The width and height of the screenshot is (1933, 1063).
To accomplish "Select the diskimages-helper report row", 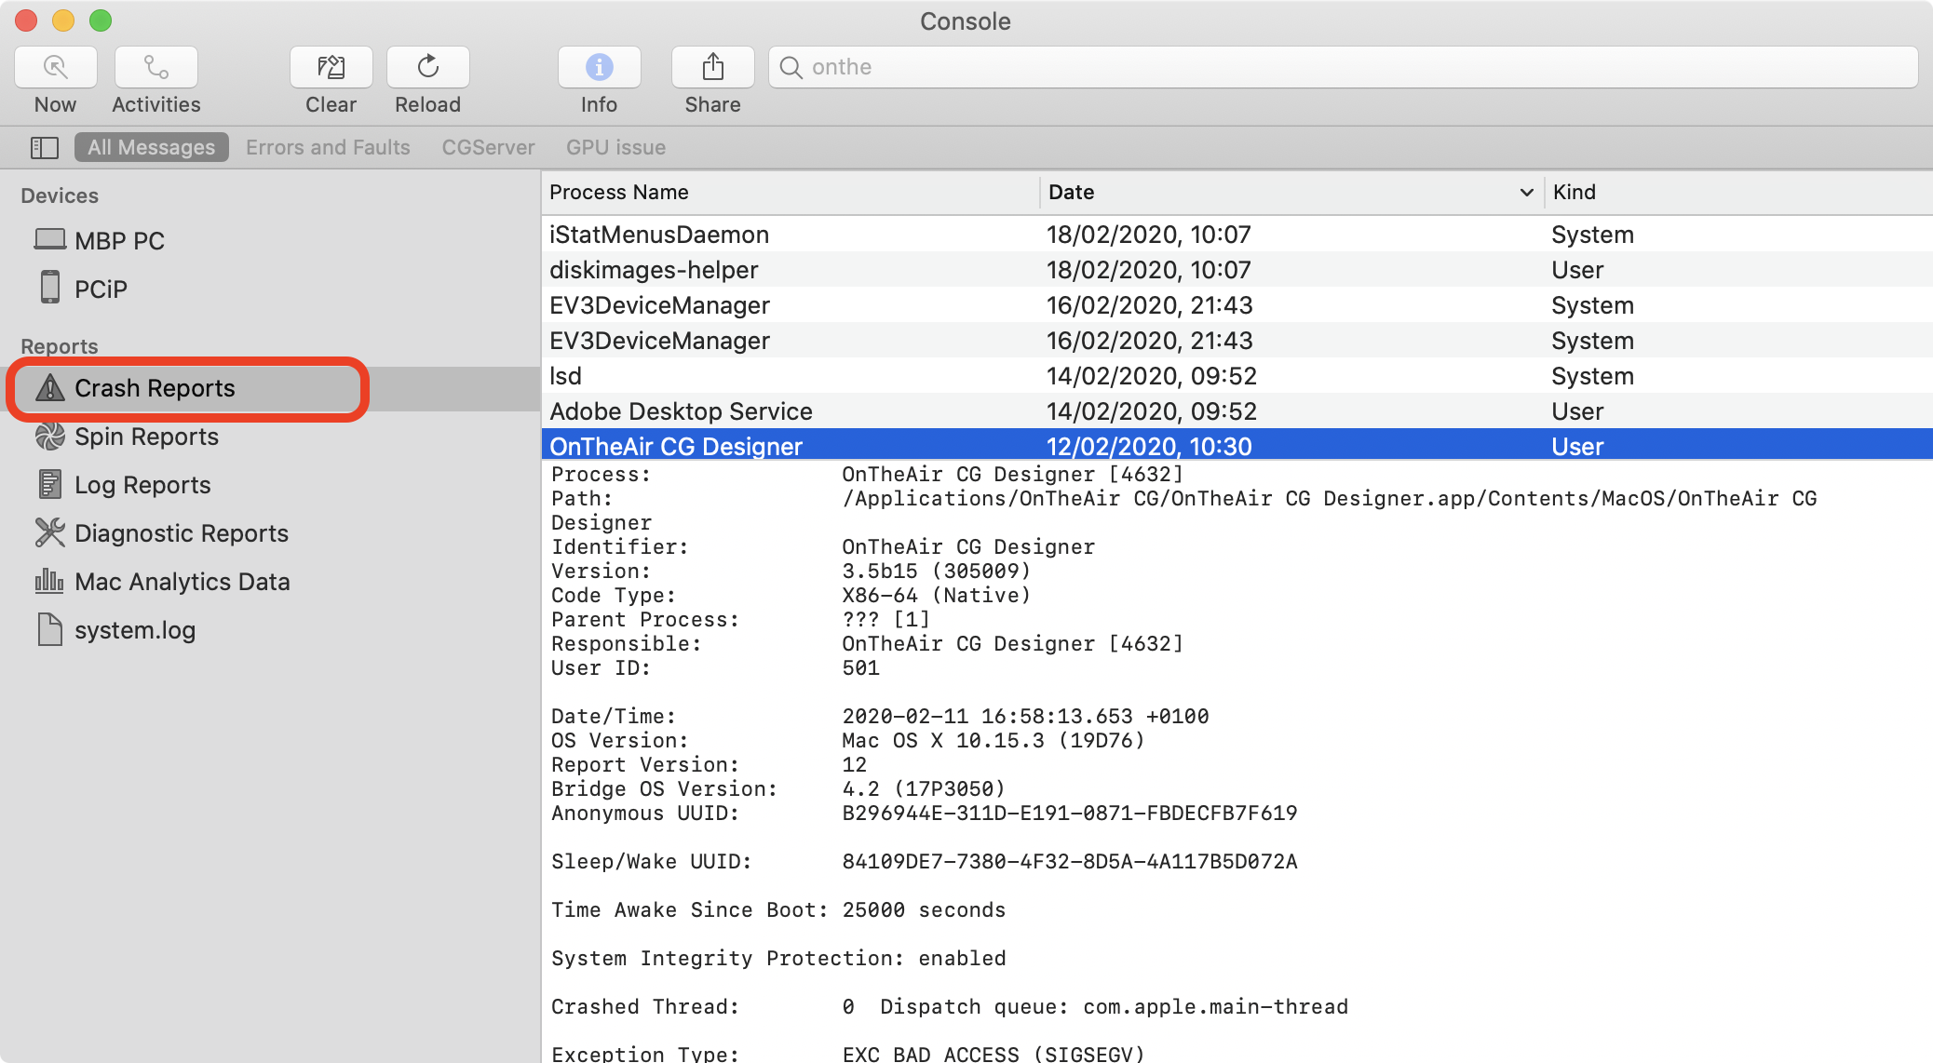I will [1237, 270].
